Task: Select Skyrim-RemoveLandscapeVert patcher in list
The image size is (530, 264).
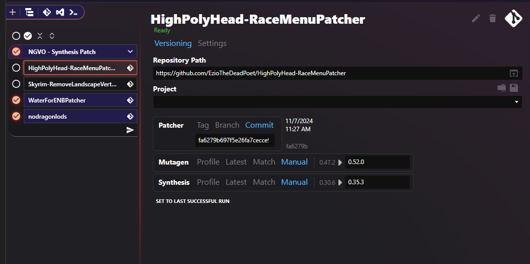Action: point(80,84)
